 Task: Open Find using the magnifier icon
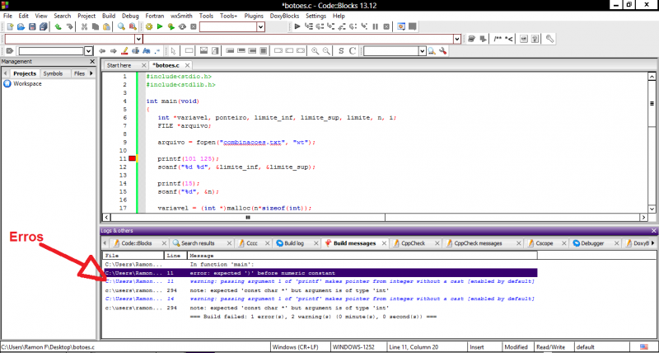pos(121,27)
